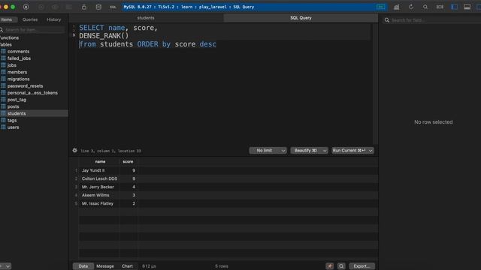
Task: Select the SQL Query workspace tab
Action: pos(301,18)
